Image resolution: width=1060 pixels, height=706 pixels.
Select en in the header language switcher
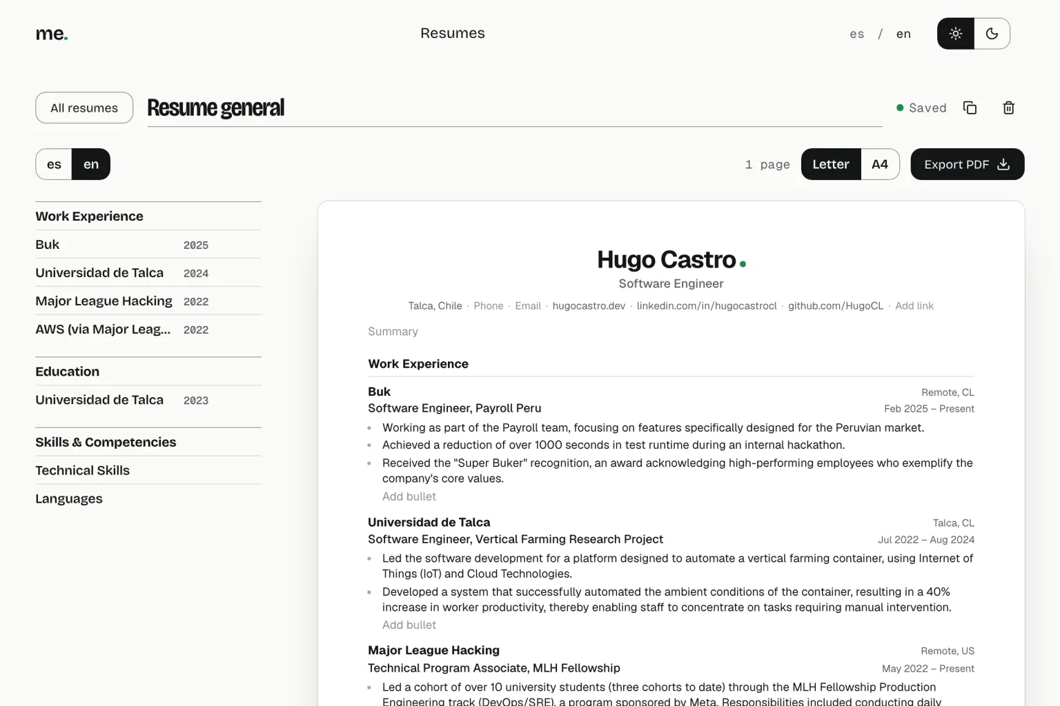[x=903, y=34]
